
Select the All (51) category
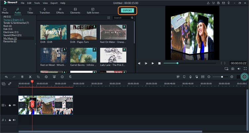click(7, 17)
